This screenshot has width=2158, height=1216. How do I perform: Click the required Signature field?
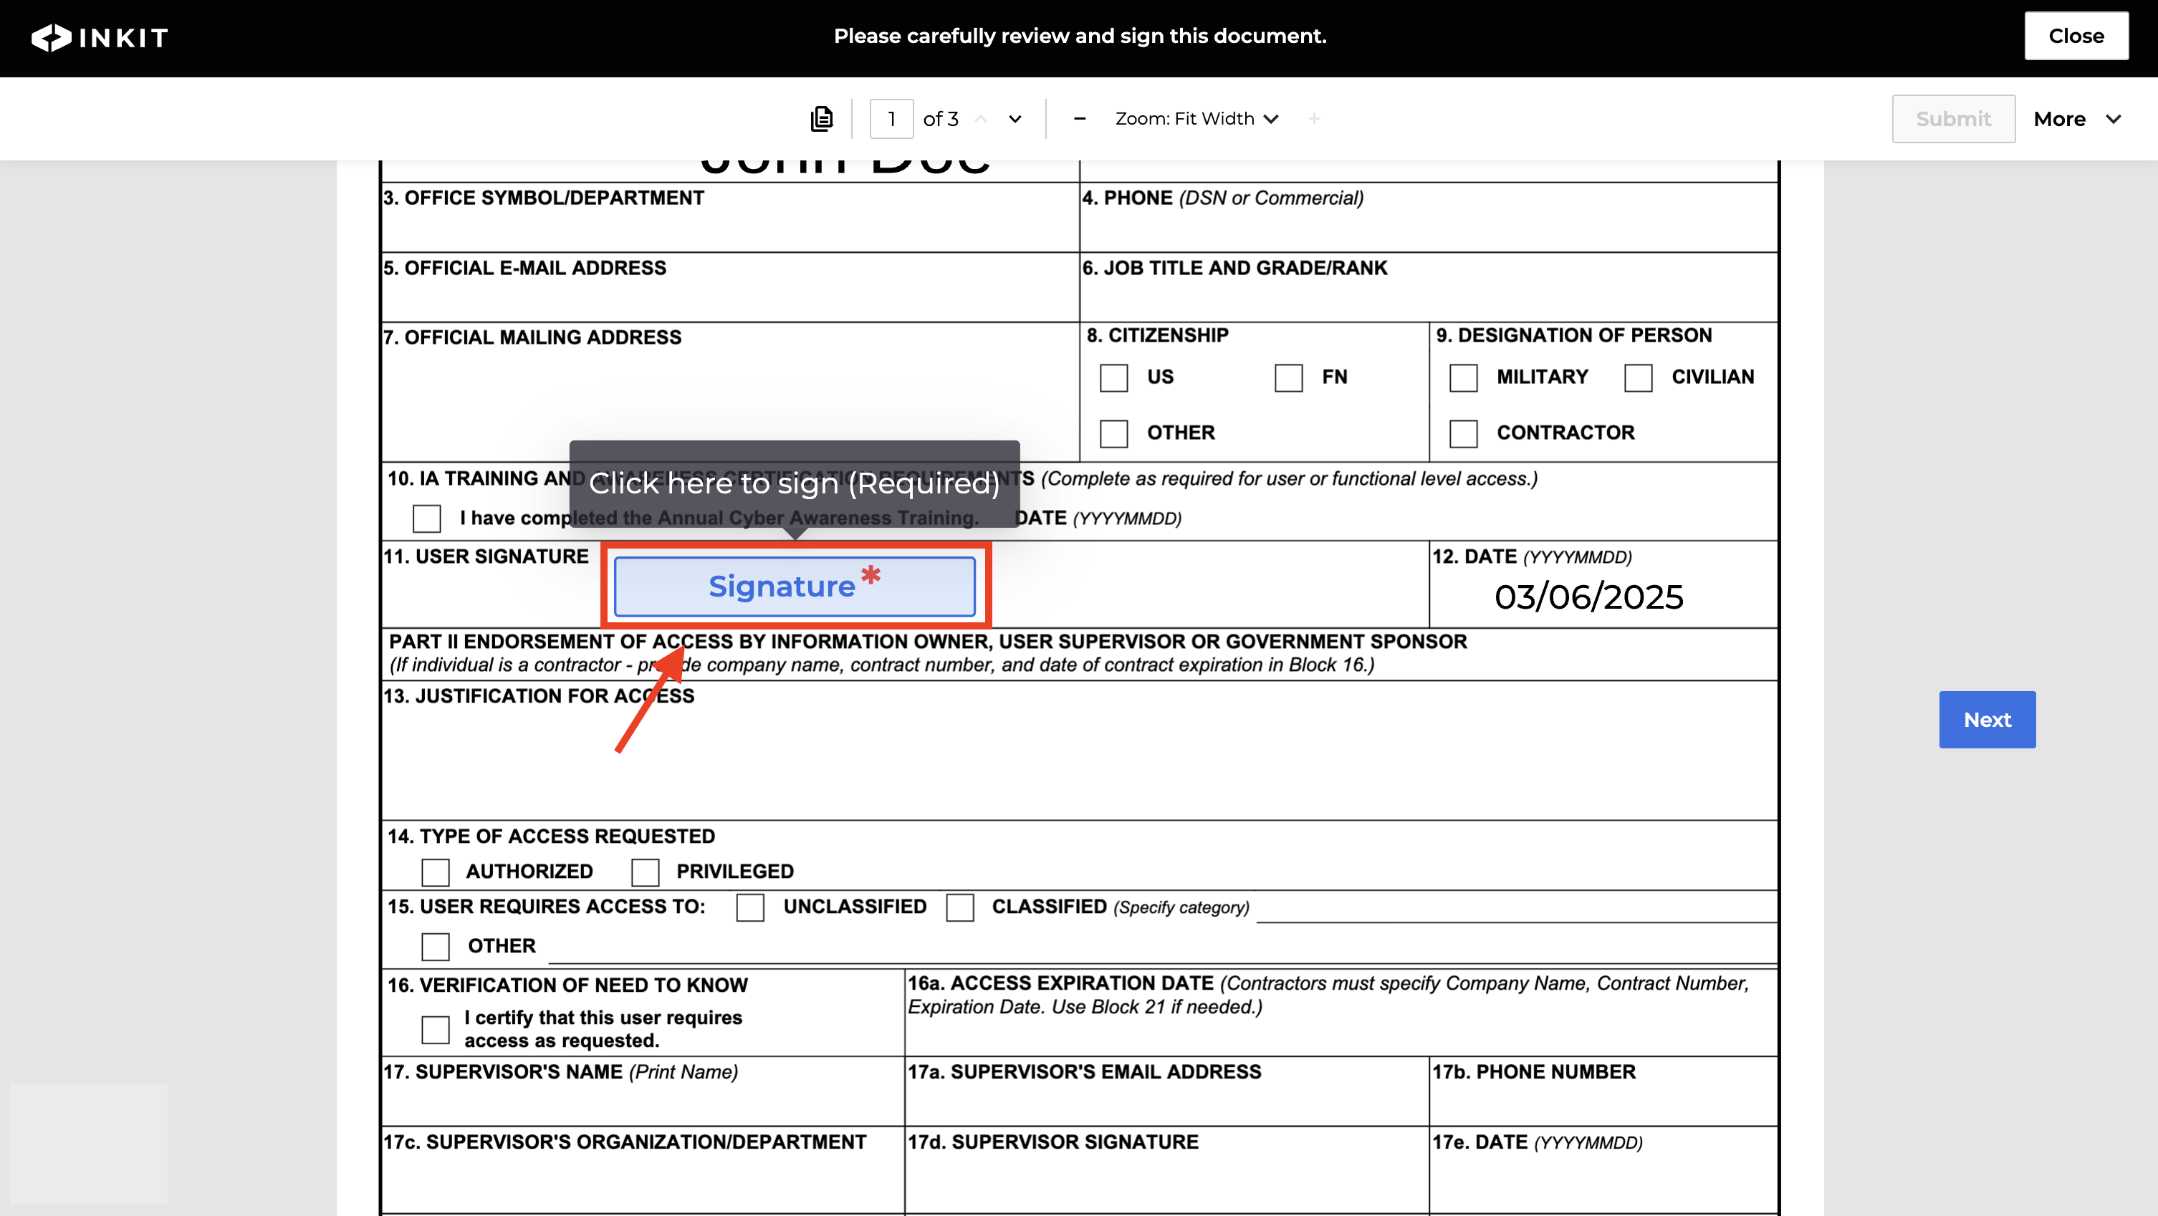[x=794, y=587]
